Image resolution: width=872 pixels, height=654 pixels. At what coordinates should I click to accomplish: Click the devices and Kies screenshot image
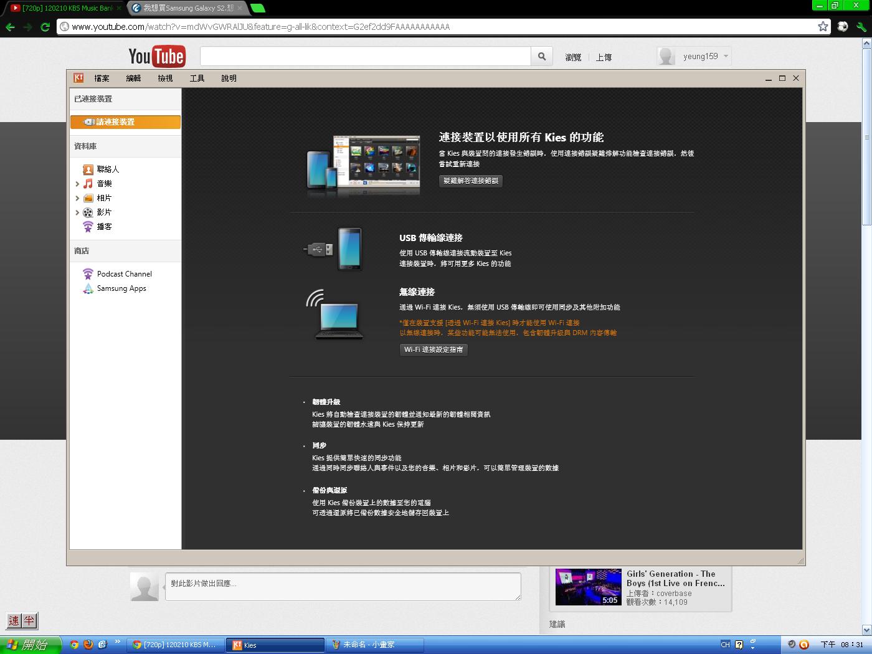tap(363, 165)
